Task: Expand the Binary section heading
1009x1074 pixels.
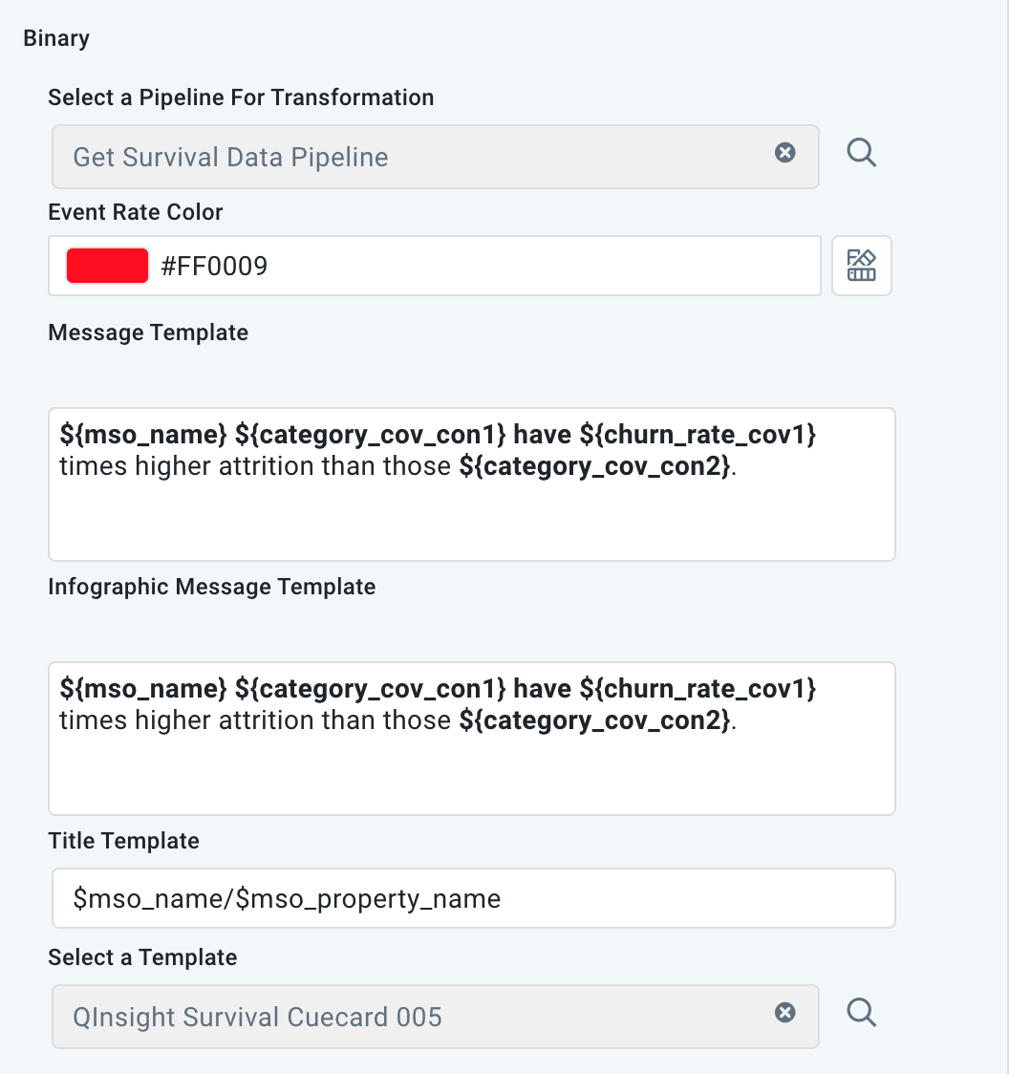Action: pyautogui.click(x=56, y=38)
